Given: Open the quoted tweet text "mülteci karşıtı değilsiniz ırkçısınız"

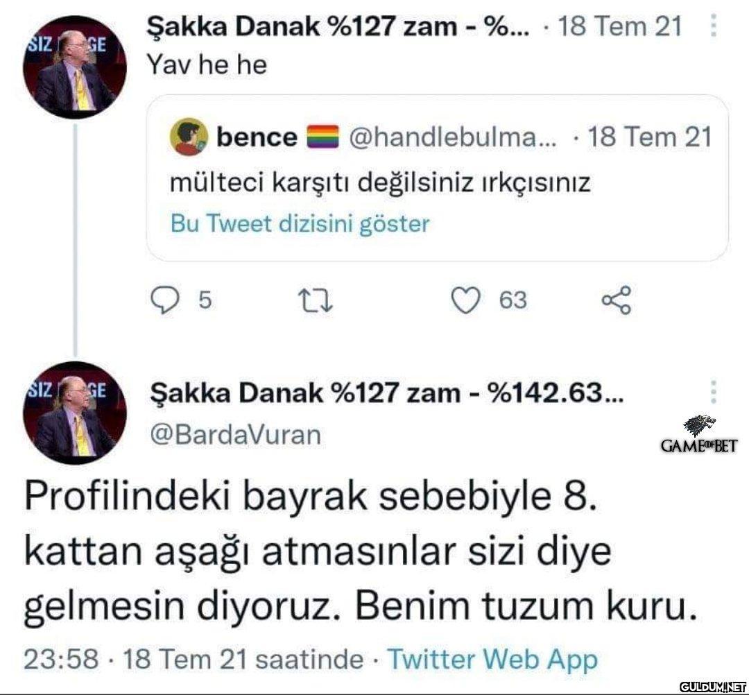Looking at the screenshot, I should [379, 183].
